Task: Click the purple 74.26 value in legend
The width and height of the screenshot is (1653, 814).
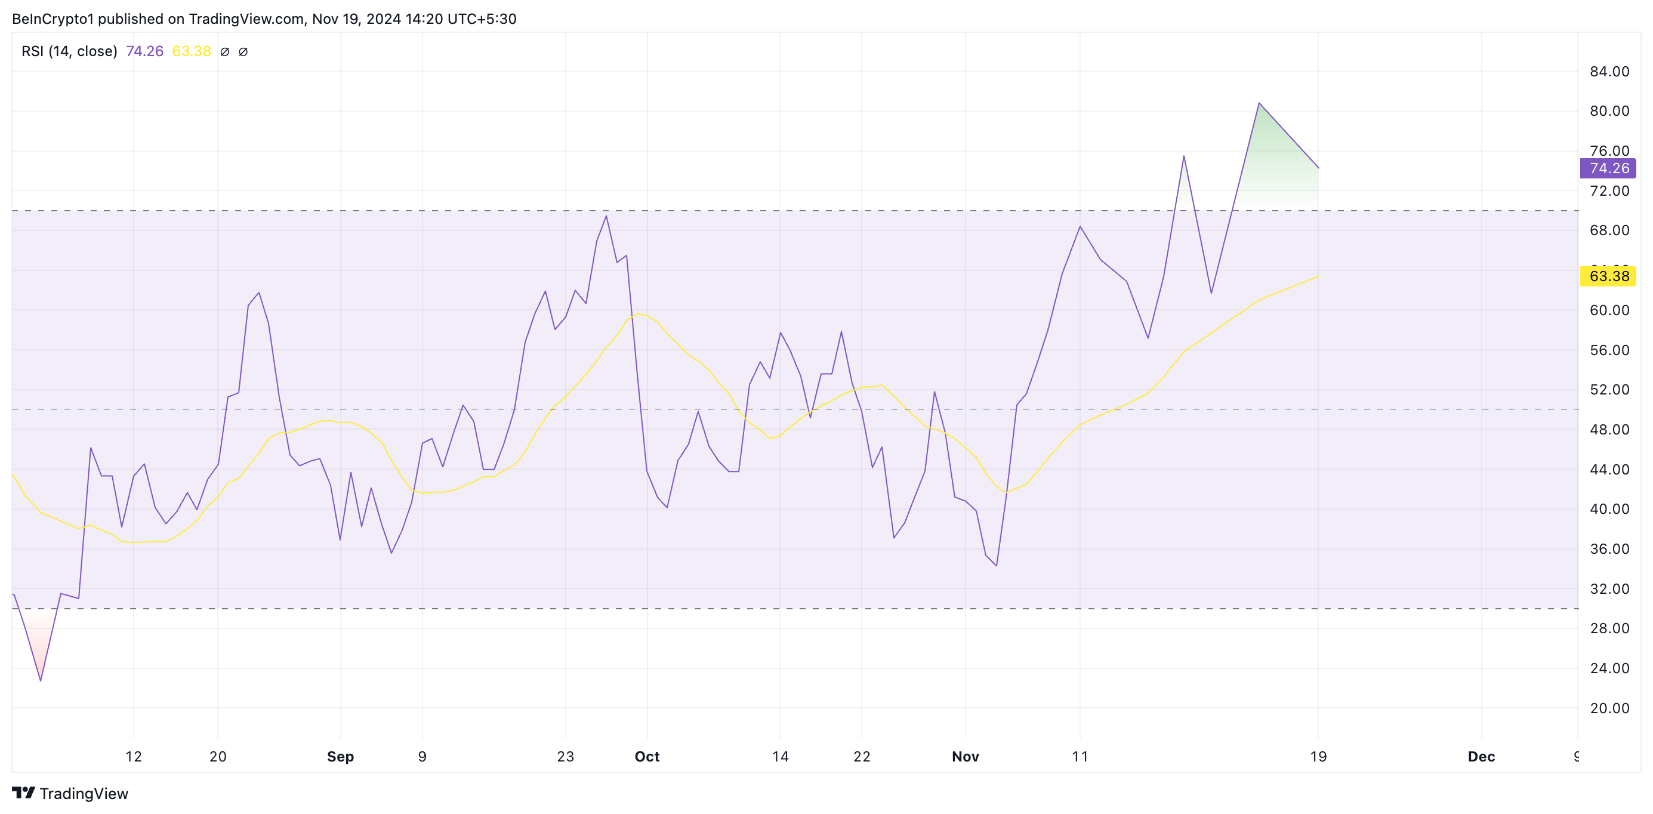Action: click(144, 51)
